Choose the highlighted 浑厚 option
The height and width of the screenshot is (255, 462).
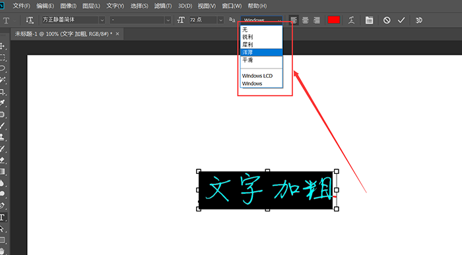pos(261,52)
